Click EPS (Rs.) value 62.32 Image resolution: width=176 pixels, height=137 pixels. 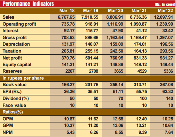(168, 92)
